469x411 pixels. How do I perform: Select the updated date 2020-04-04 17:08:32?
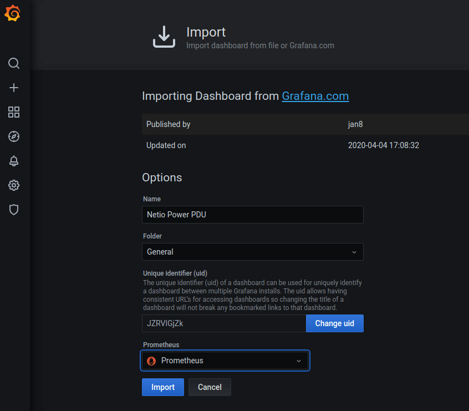pos(384,145)
